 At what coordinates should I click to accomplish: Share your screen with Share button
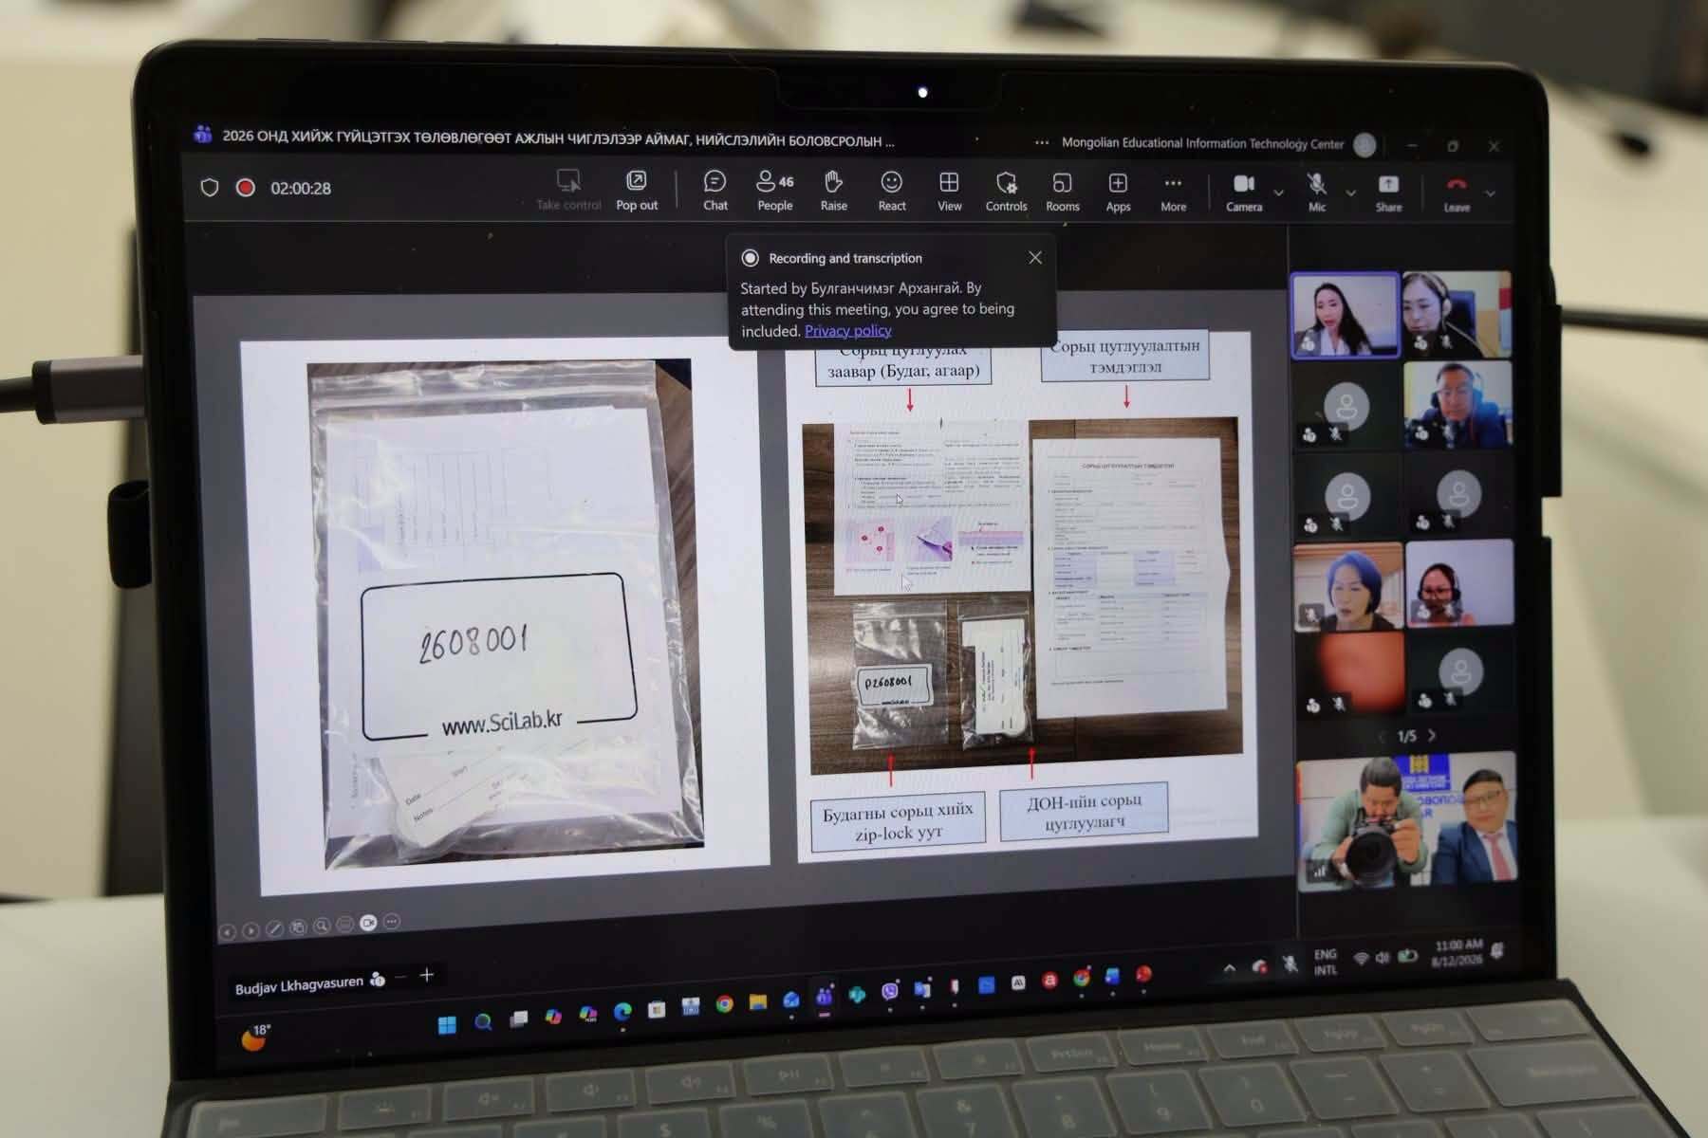1388,193
